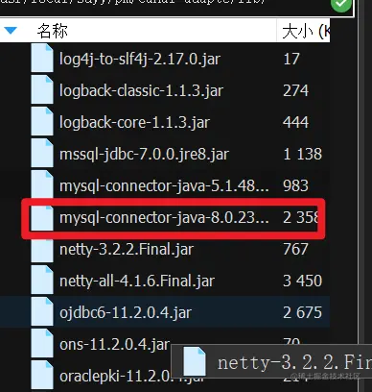Select file netty-all-4.1.6.Final.jar
The image size is (372, 392).
click(x=137, y=281)
